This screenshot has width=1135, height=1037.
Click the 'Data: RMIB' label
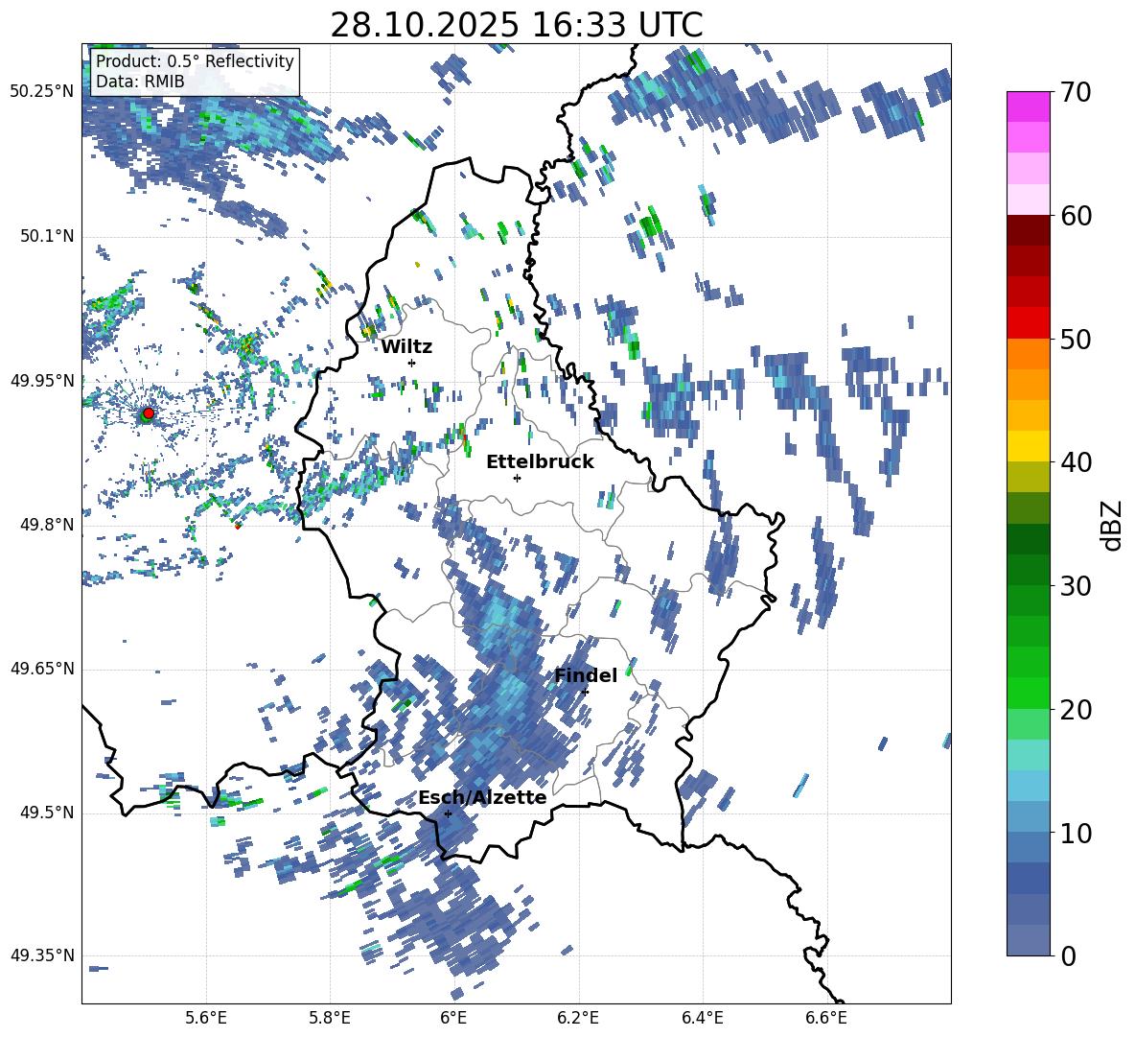coord(140,82)
